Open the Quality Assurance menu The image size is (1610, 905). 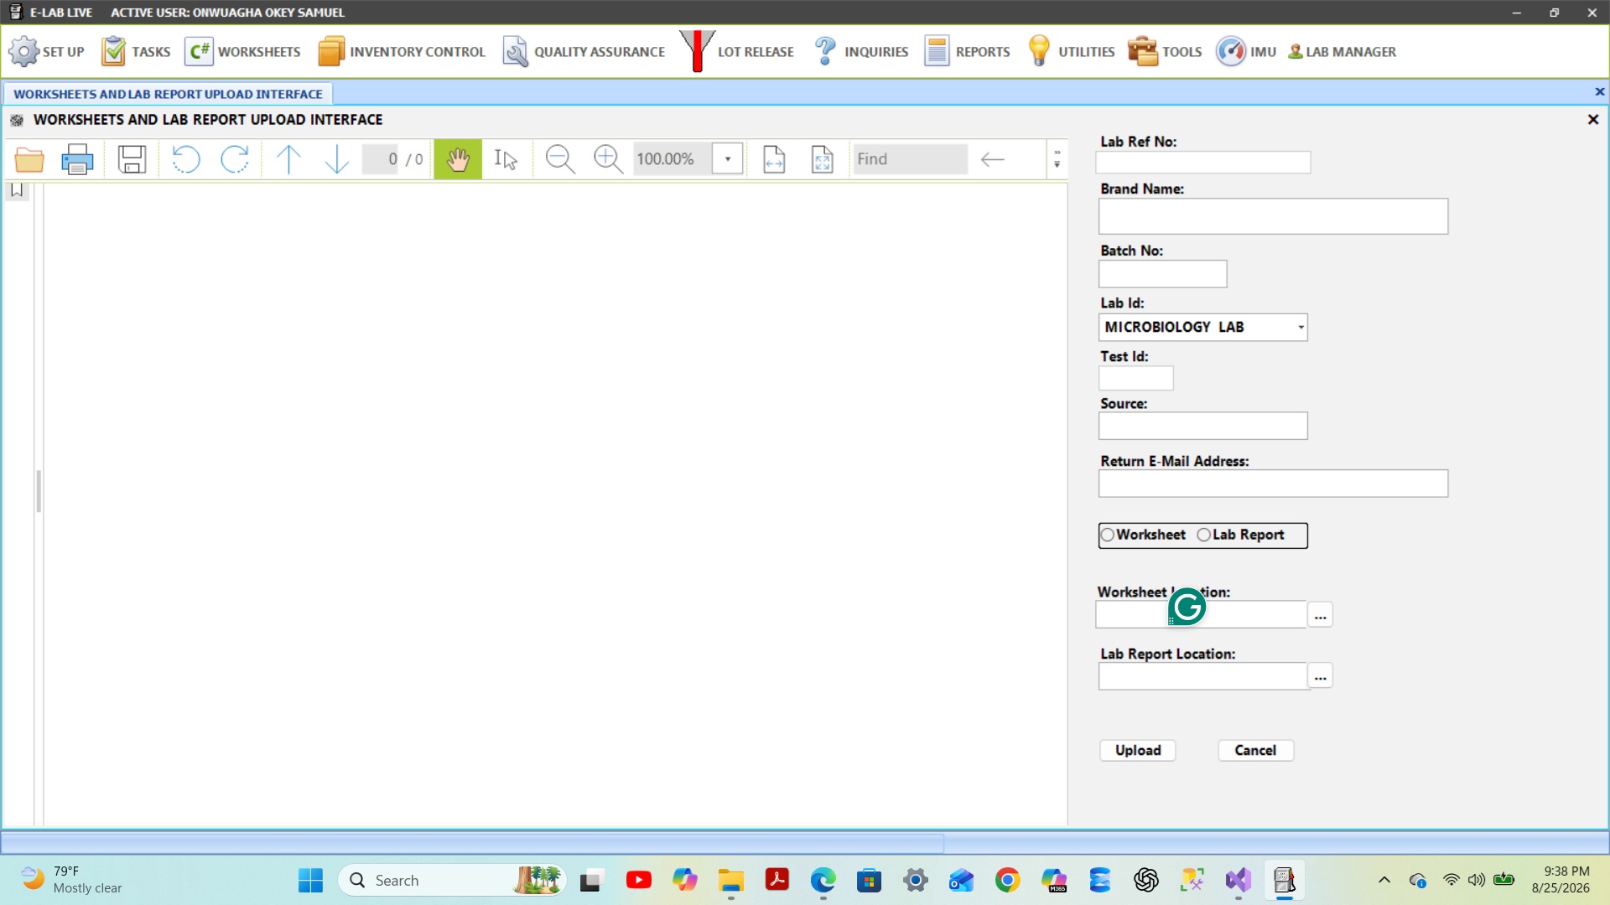pyautogui.click(x=584, y=51)
